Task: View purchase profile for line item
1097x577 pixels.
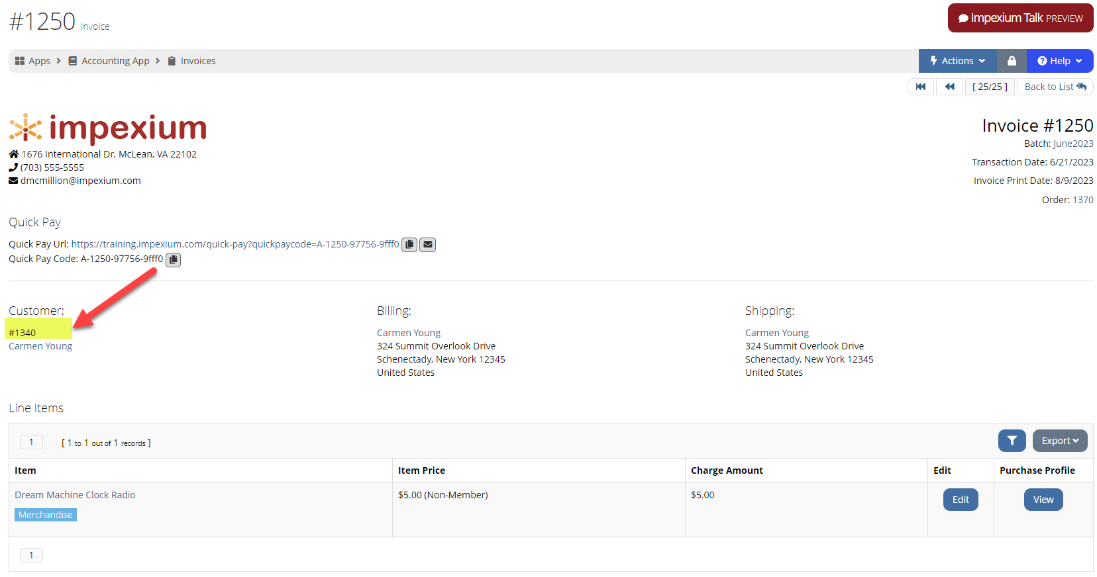Action: tap(1043, 500)
